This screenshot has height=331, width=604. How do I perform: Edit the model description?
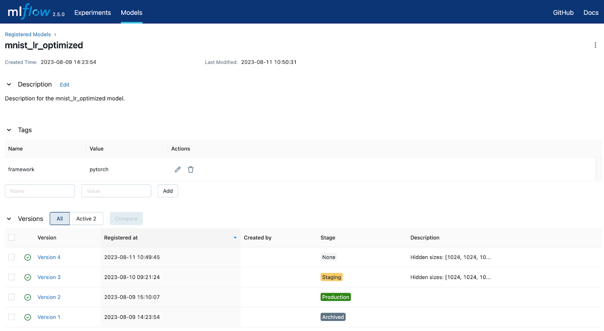tap(65, 85)
